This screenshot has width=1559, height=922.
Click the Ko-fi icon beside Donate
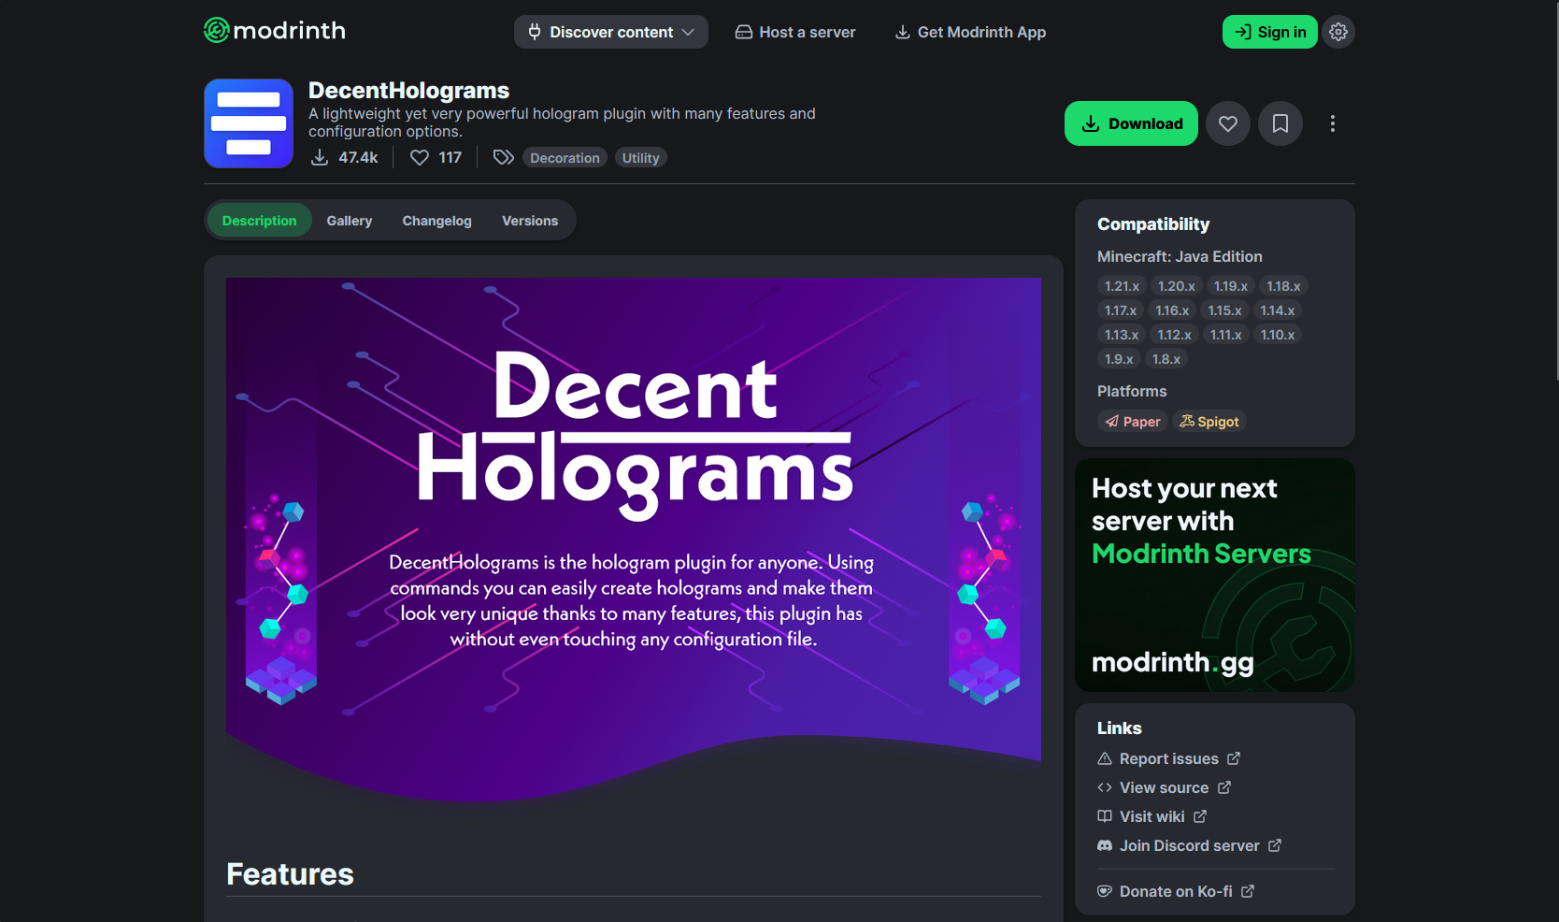point(1105,891)
